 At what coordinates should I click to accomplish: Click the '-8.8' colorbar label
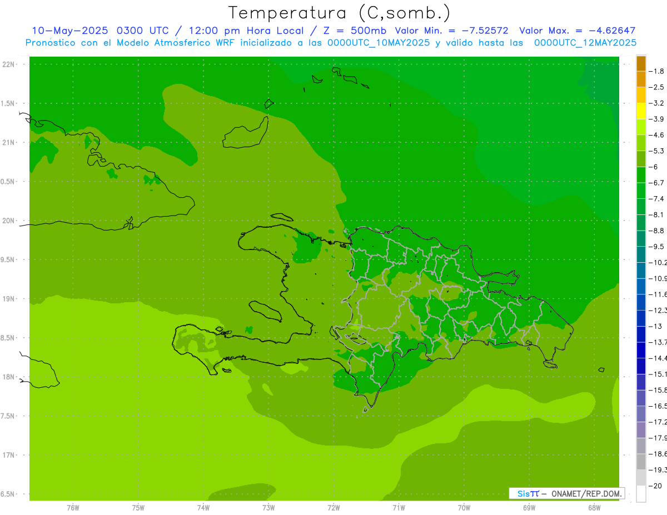(x=657, y=231)
